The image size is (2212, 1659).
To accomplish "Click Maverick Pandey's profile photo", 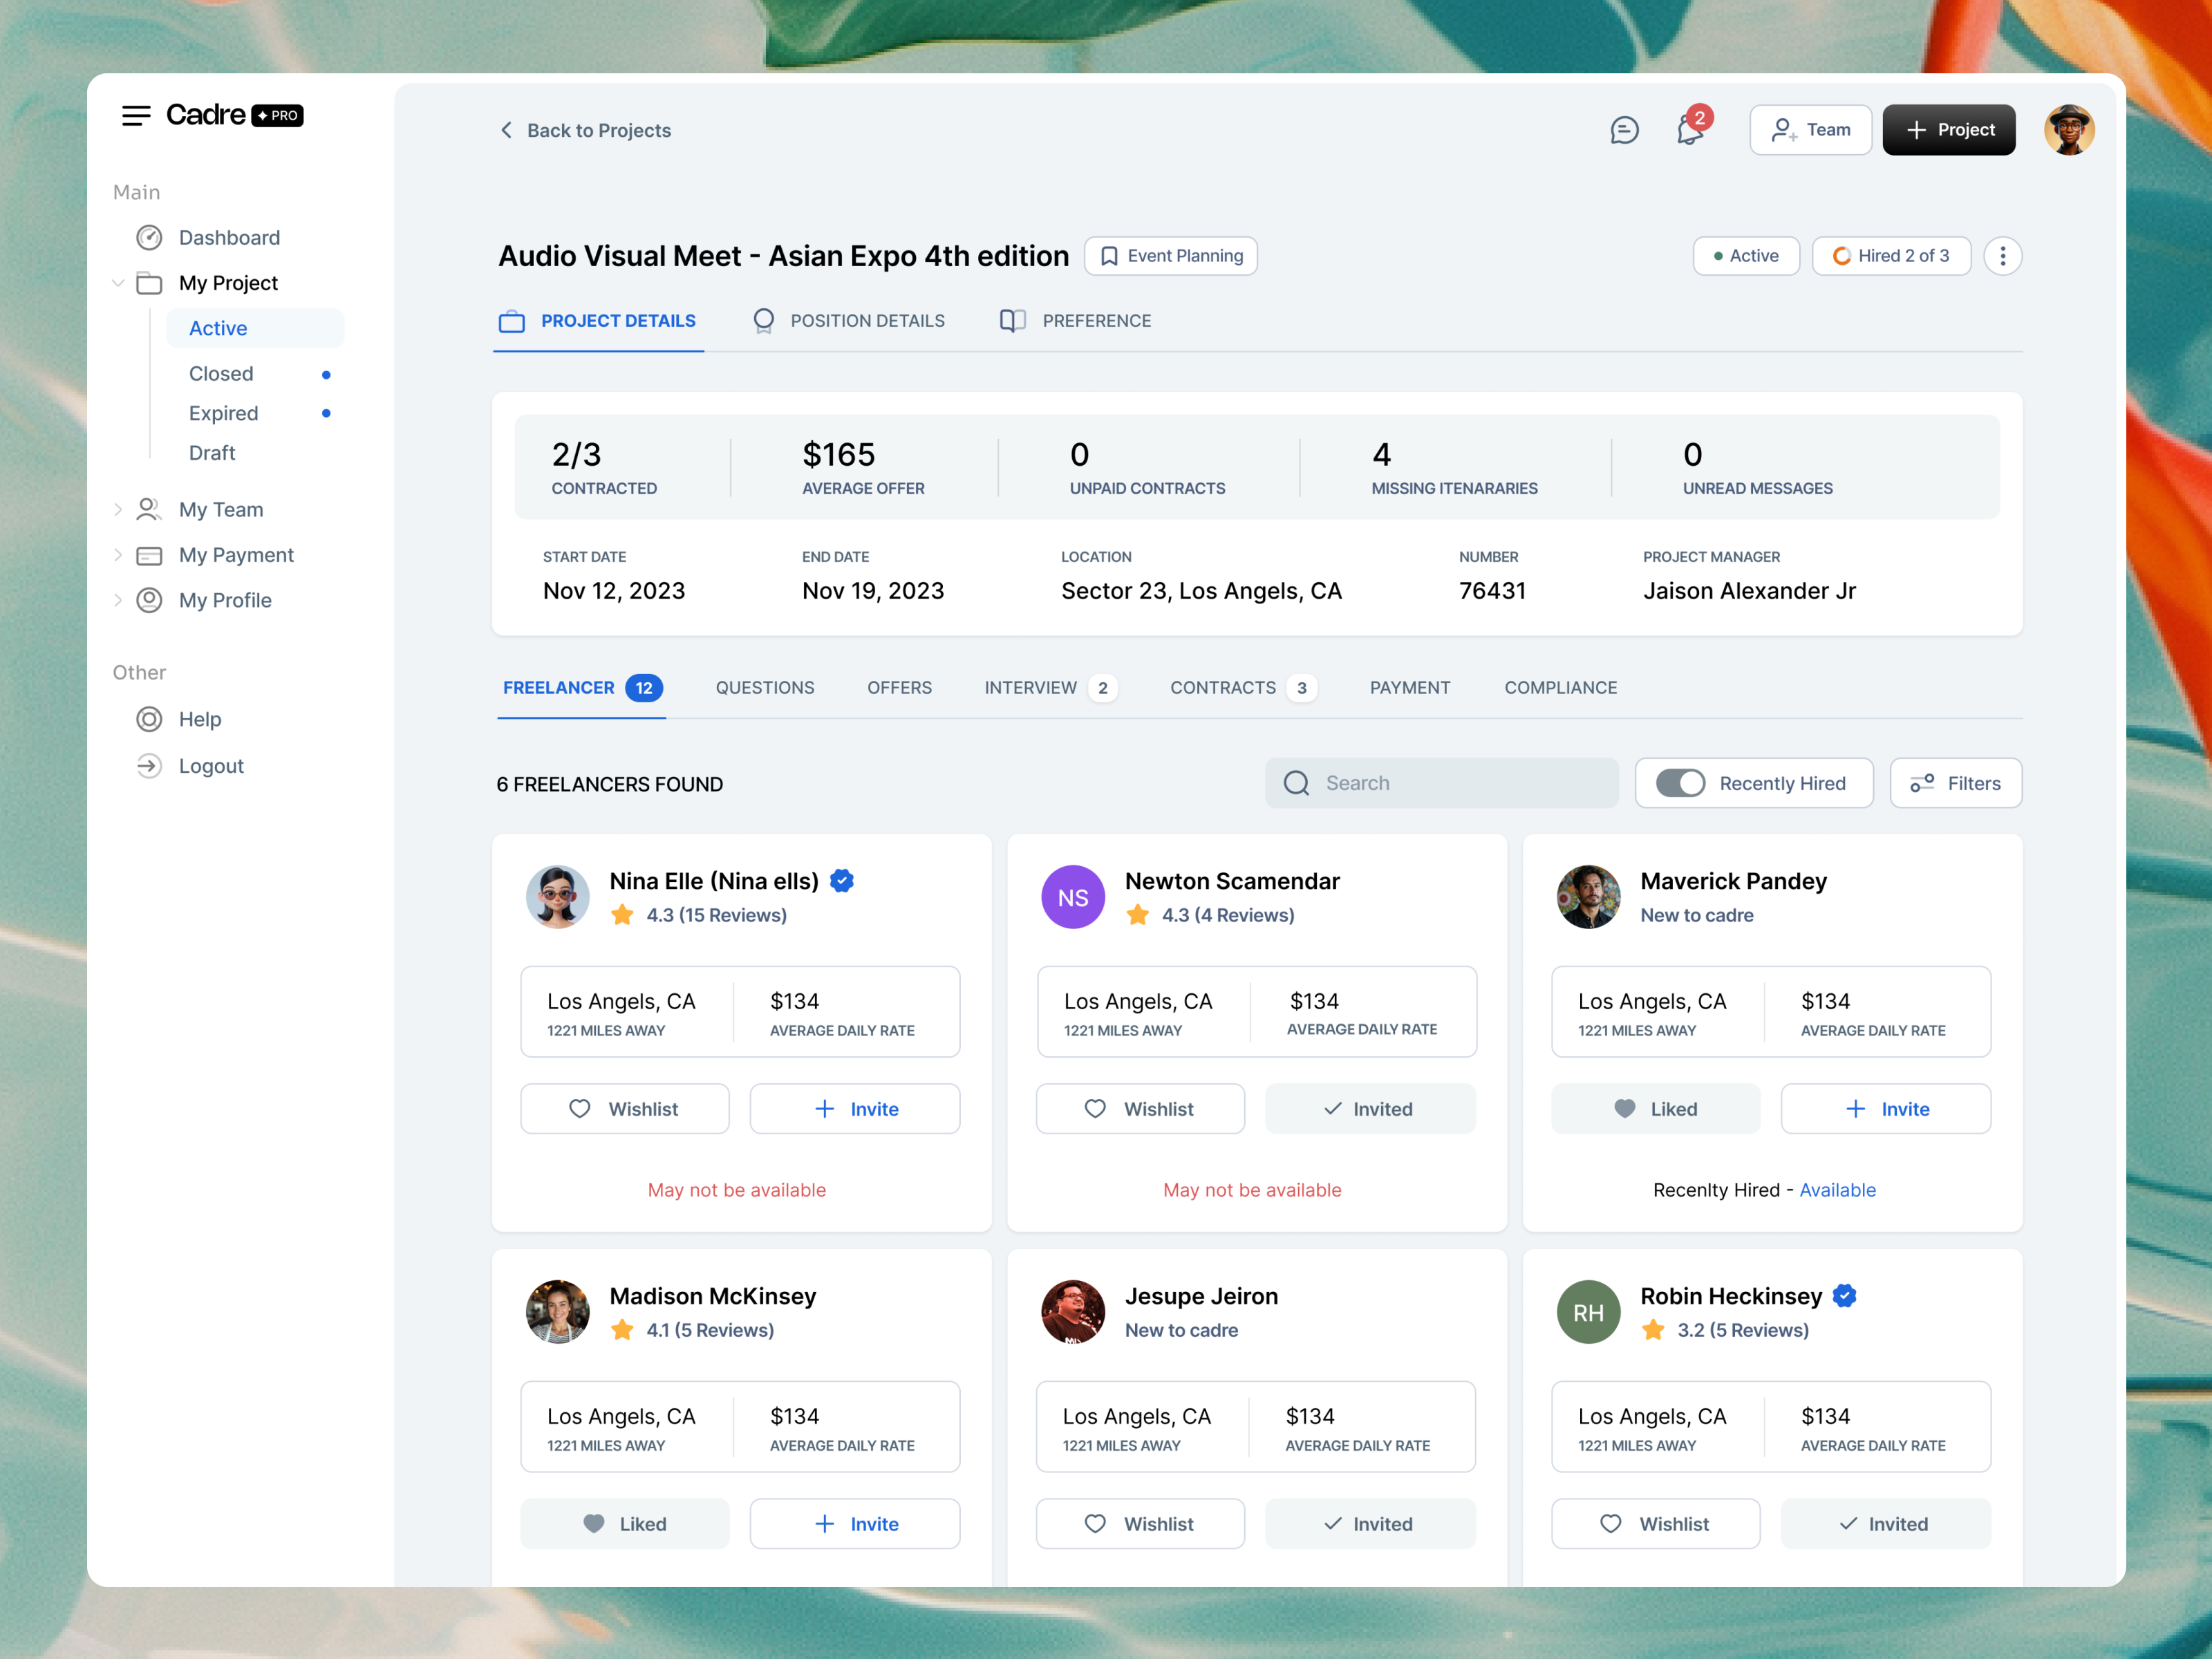I will point(1588,897).
